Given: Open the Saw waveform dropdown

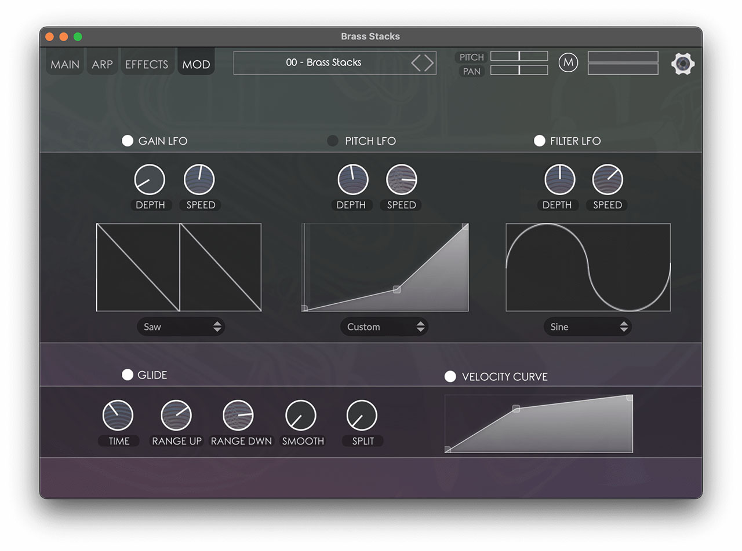Looking at the screenshot, I should [181, 326].
